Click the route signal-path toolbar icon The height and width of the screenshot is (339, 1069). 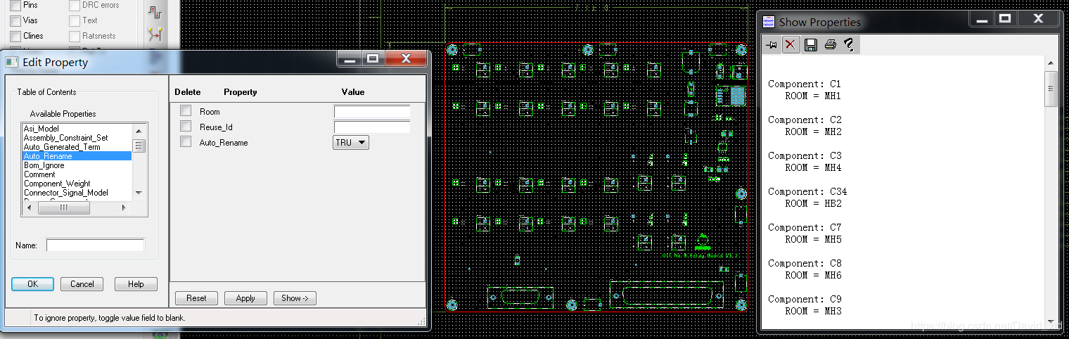[155, 12]
